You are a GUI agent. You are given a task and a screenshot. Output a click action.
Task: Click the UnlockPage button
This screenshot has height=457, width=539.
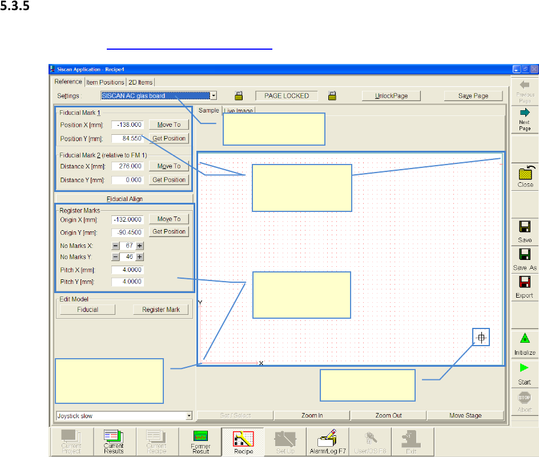coord(391,95)
